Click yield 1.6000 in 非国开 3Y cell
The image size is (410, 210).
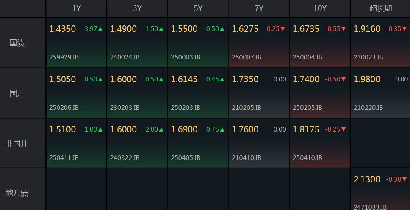[123, 129]
